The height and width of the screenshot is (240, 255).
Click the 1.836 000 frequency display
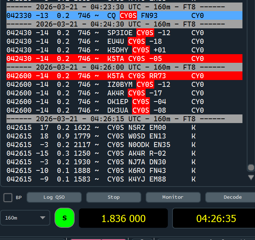click(123, 218)
